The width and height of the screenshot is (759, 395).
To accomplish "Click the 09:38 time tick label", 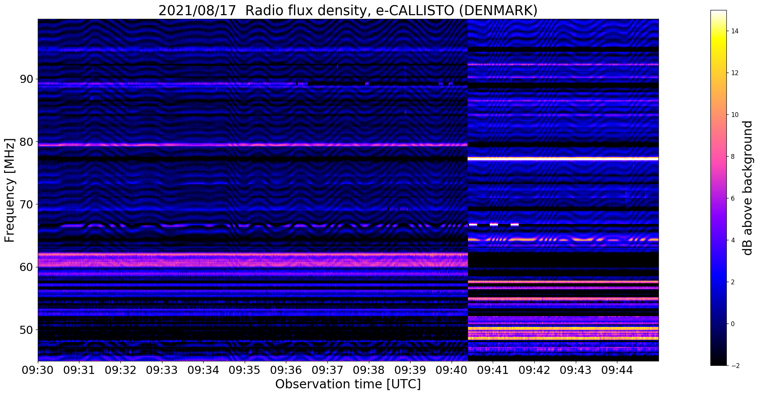I will [x=369, y=370].
